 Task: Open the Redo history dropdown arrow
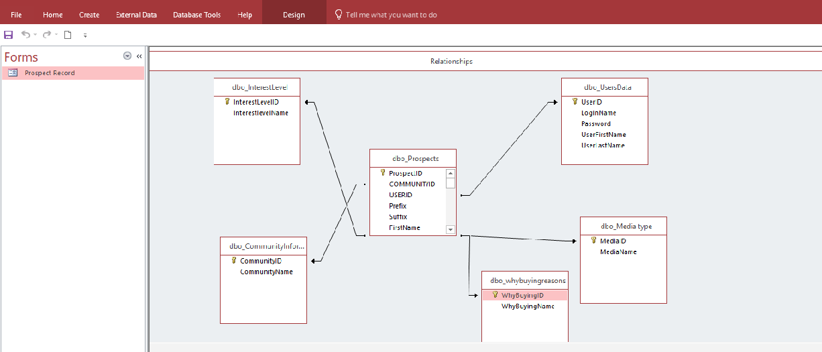click(56, 35)
